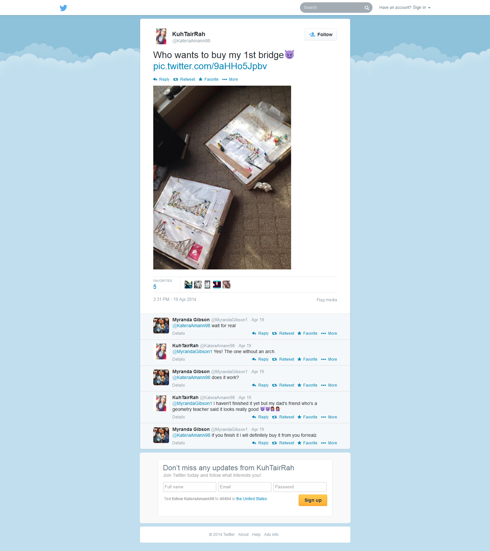Open About link in footer
The image size is (490, 551).
tap(243, 535)
